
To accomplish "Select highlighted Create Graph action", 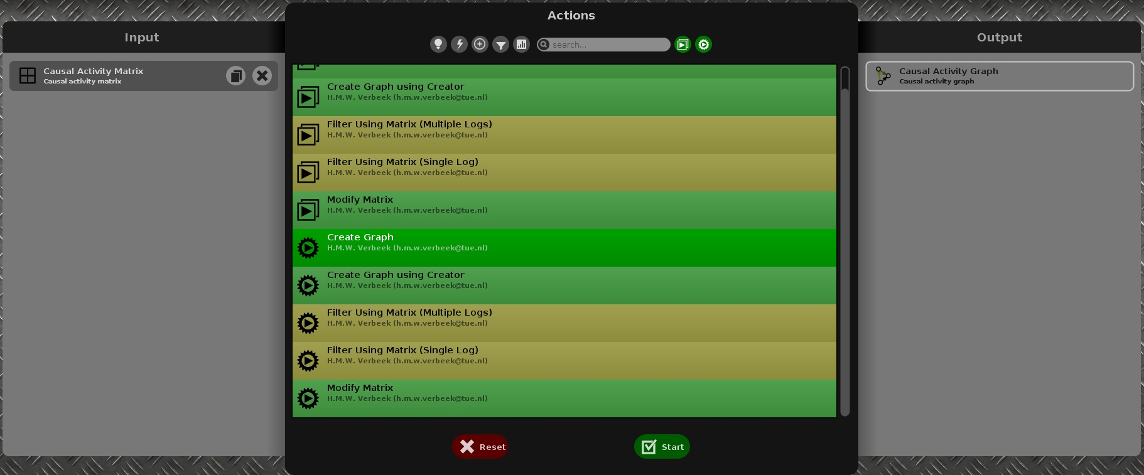I will [564, 248].
